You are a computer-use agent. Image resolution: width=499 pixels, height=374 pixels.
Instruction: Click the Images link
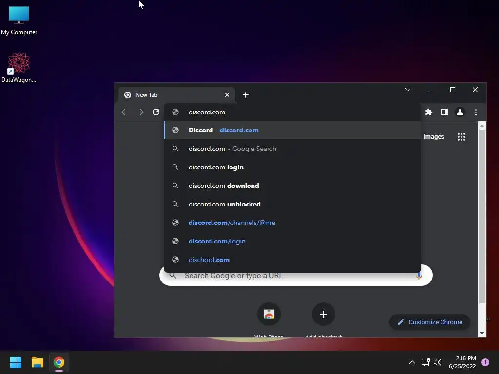pyautogui.click(x=434, y=137)
